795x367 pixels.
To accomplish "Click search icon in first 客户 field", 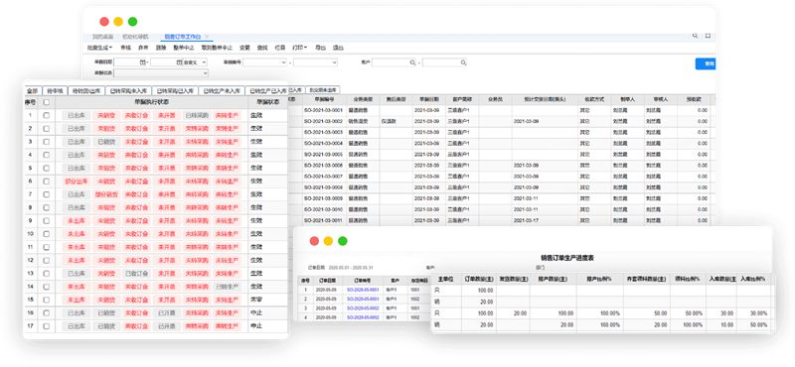I will pyautogui.click(x=412, y=62).
